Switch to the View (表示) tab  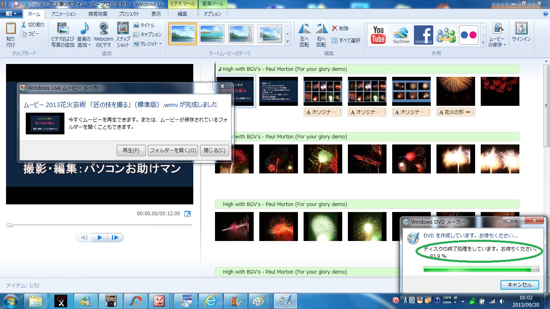pos(156,14)
